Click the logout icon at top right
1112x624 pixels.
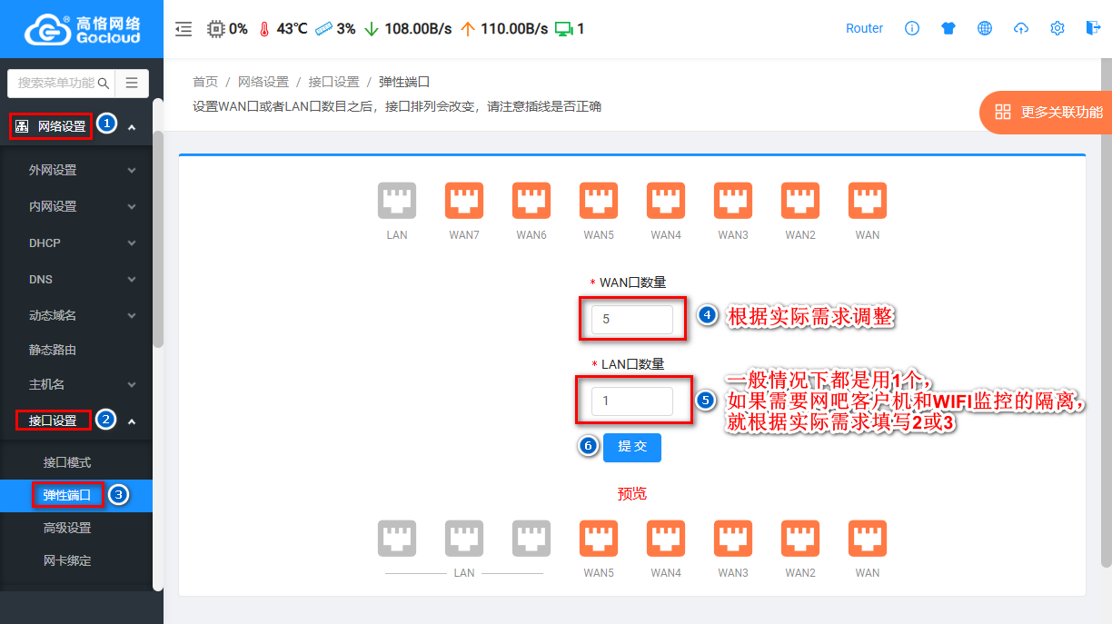[x=1093, y=28]
